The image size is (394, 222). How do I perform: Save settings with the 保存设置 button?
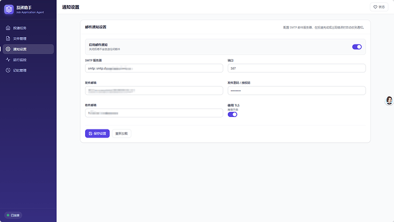[97, 134]
